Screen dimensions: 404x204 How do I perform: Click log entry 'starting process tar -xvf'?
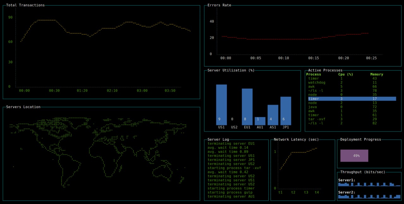point(234,168)
